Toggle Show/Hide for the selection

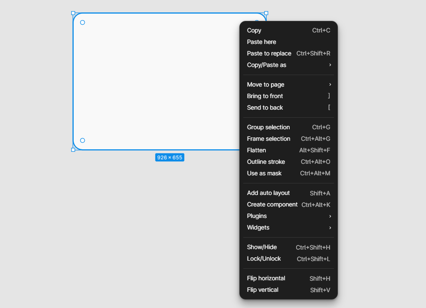[288, 247]
